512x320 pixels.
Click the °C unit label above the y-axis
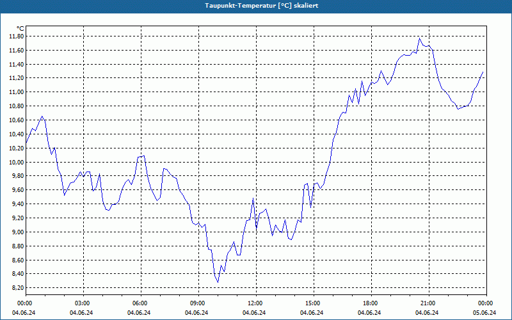20,29
